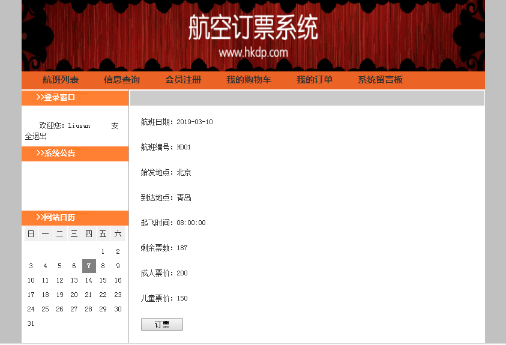Image resolution: width=506 pixels, height=345 pixels.
Task: Open 我的订单 orders page
Action: click(315, 80)
